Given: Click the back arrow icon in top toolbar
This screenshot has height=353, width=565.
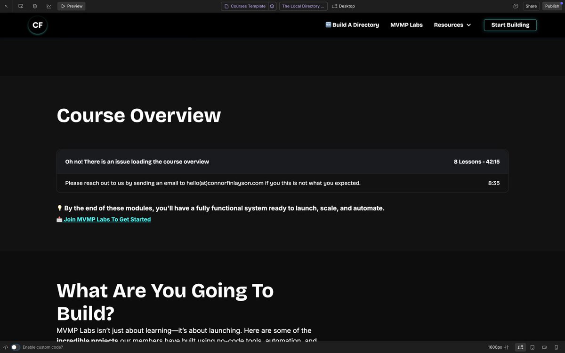Looking at the screenshot, I should point(6,6).
